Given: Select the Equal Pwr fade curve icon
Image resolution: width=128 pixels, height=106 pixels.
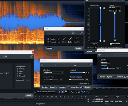Looking at the screenshot, I should (77, 39).
